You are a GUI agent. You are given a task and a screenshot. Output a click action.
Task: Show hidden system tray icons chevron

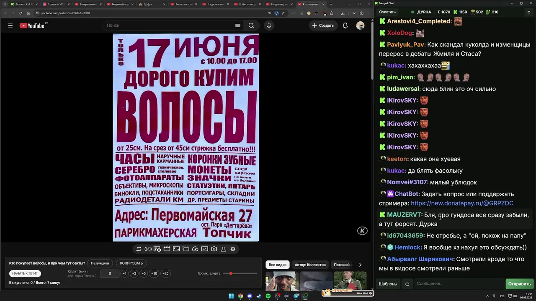click(487, 296)
